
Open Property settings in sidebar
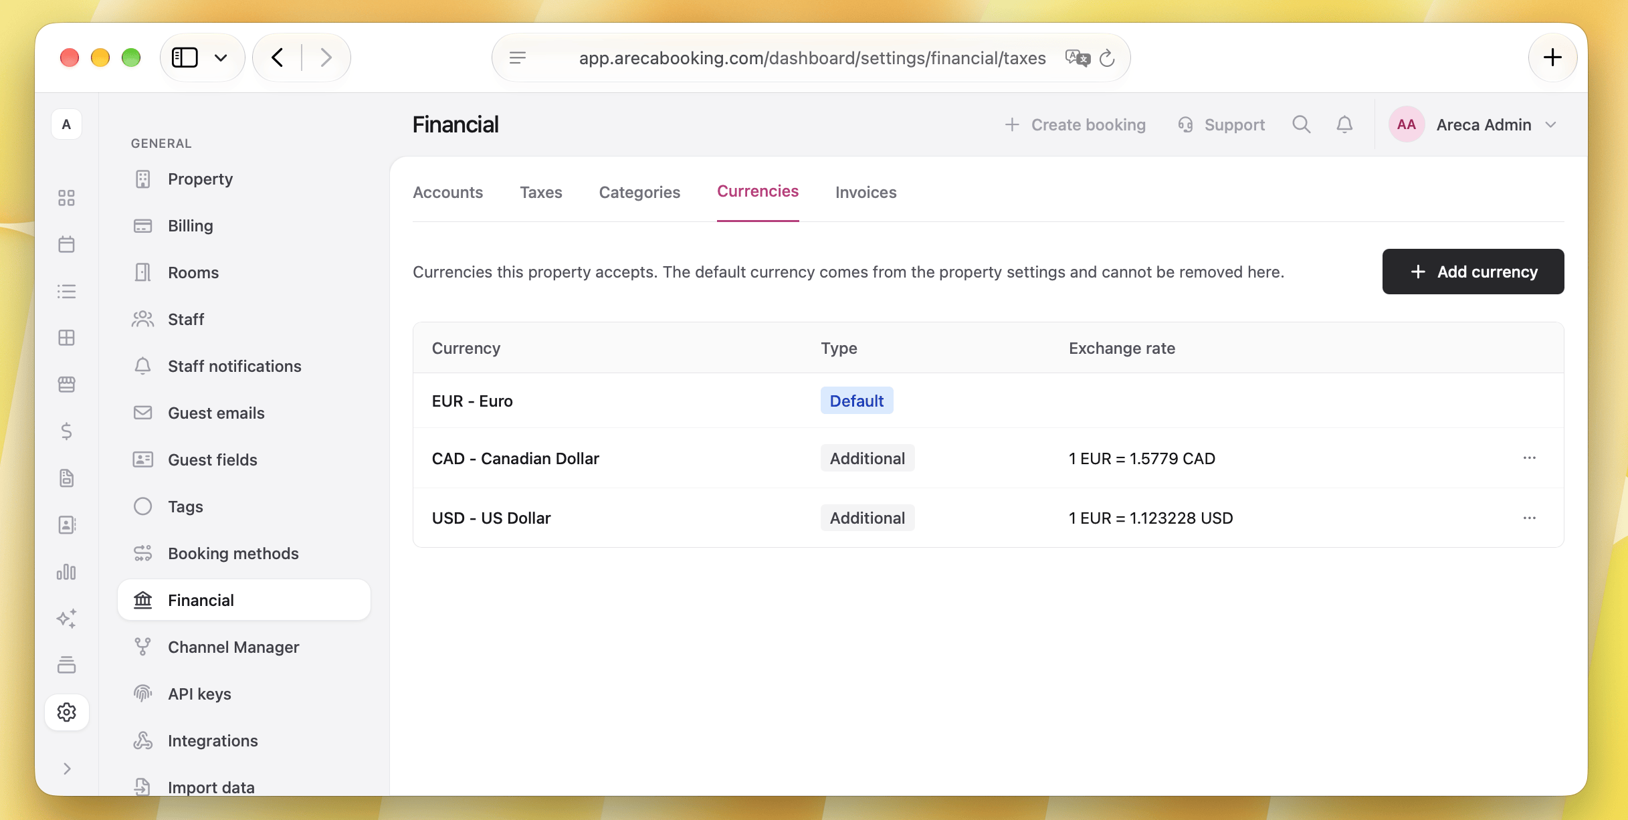click(243, 179)
